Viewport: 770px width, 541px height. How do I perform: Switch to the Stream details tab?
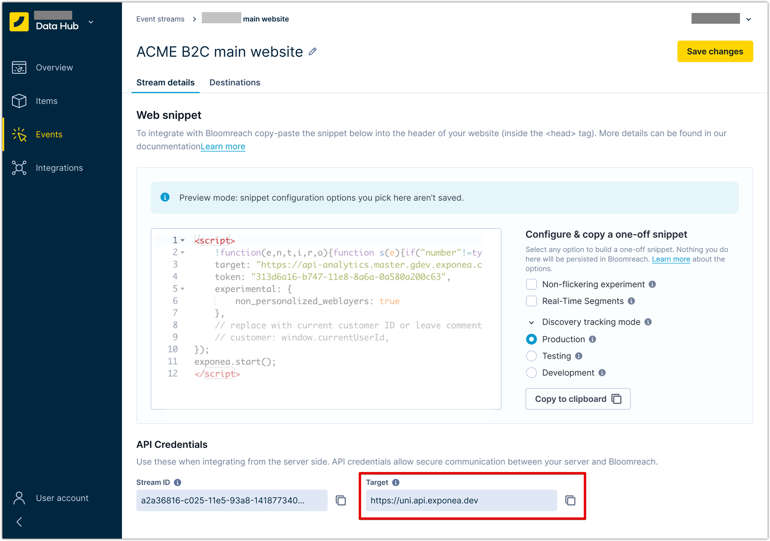[x=165, y=82]
